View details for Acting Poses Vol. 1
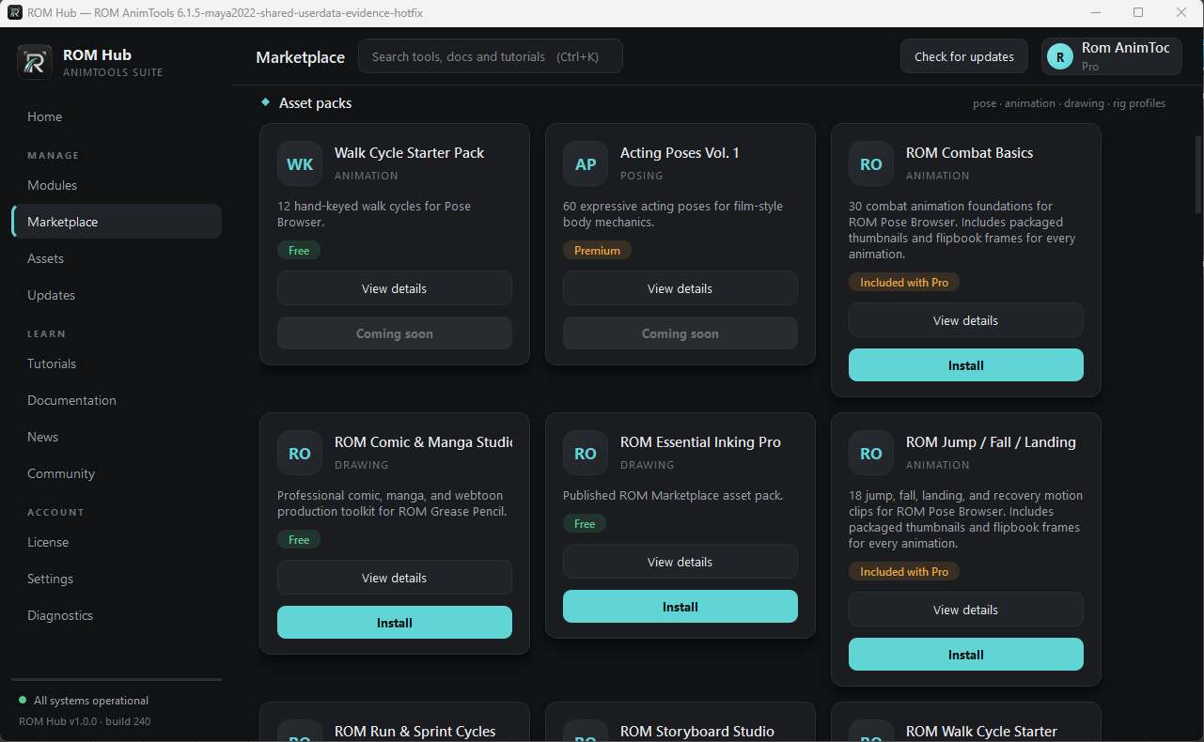The width and height of the screenshot is (1204, 742). (x=680, y=288)
